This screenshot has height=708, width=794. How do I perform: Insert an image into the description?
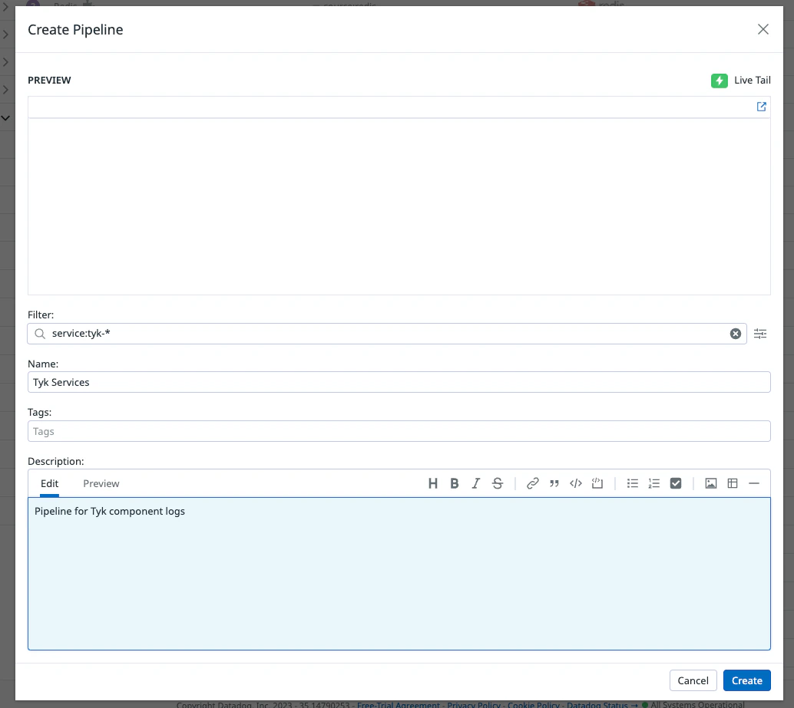710,483
